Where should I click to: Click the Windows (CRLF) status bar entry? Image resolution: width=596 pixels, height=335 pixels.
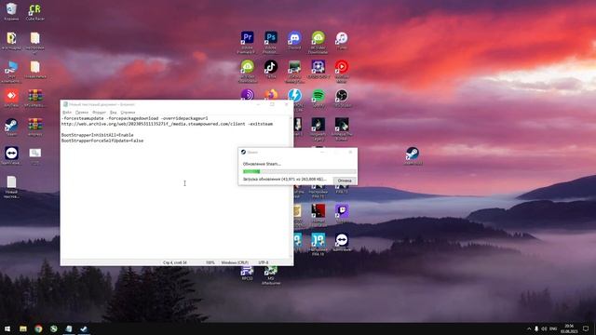click(x=235, y=262)
